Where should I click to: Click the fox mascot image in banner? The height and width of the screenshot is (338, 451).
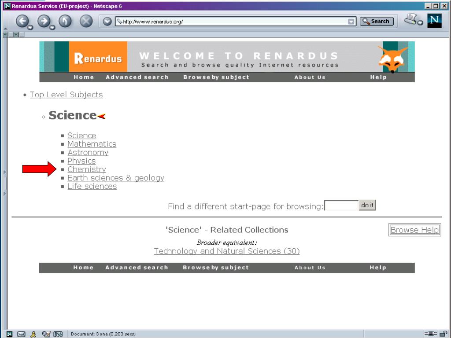(x=392, y=59)
